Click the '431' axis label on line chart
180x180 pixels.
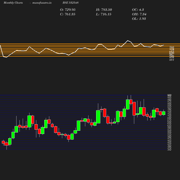pyautogui.click(x=172, y=60)
